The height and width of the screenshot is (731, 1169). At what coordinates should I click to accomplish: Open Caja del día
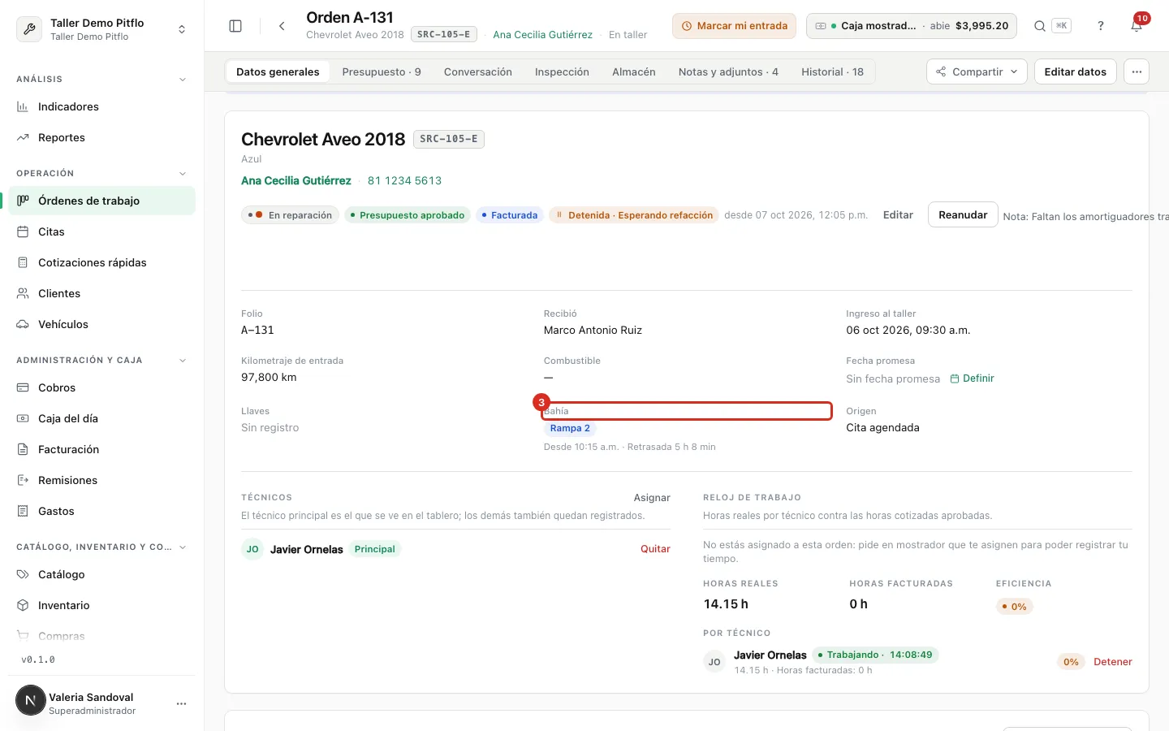coord(101,418)
